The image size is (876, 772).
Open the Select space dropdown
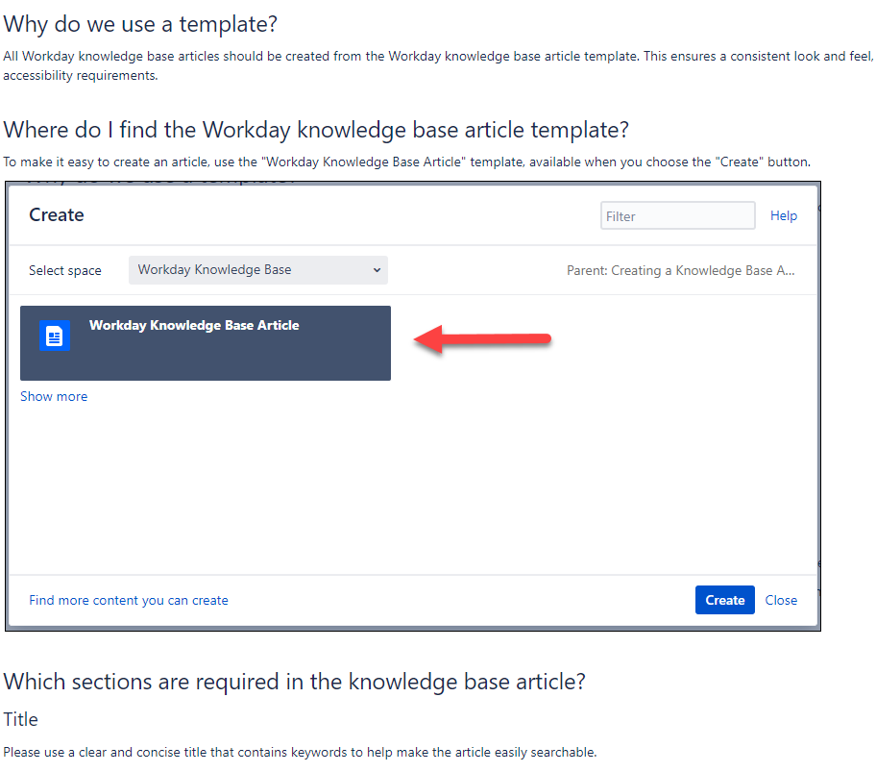tap(258, 270)
